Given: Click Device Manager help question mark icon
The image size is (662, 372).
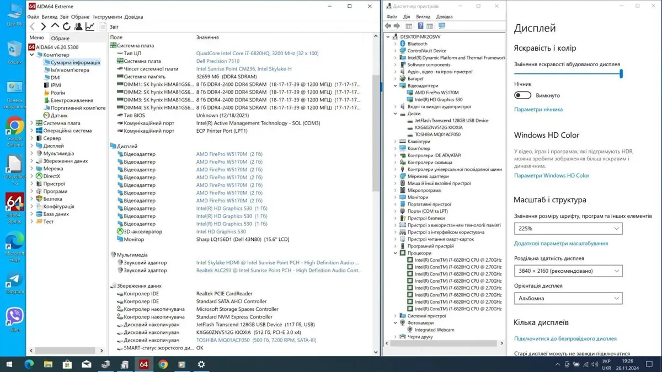Looking at the screenshot, I should coord(420,26).
